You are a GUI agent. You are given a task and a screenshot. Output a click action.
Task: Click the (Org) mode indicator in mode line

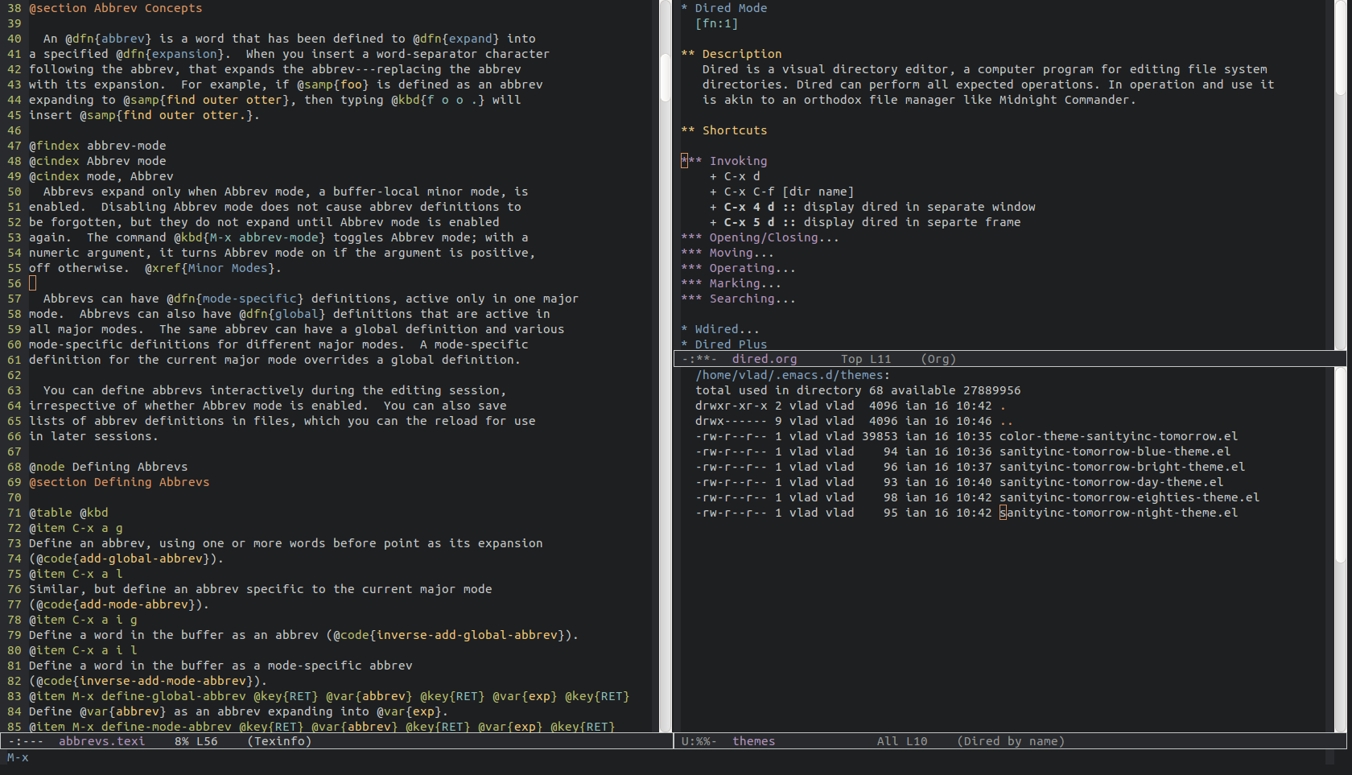tap(938, 359)
